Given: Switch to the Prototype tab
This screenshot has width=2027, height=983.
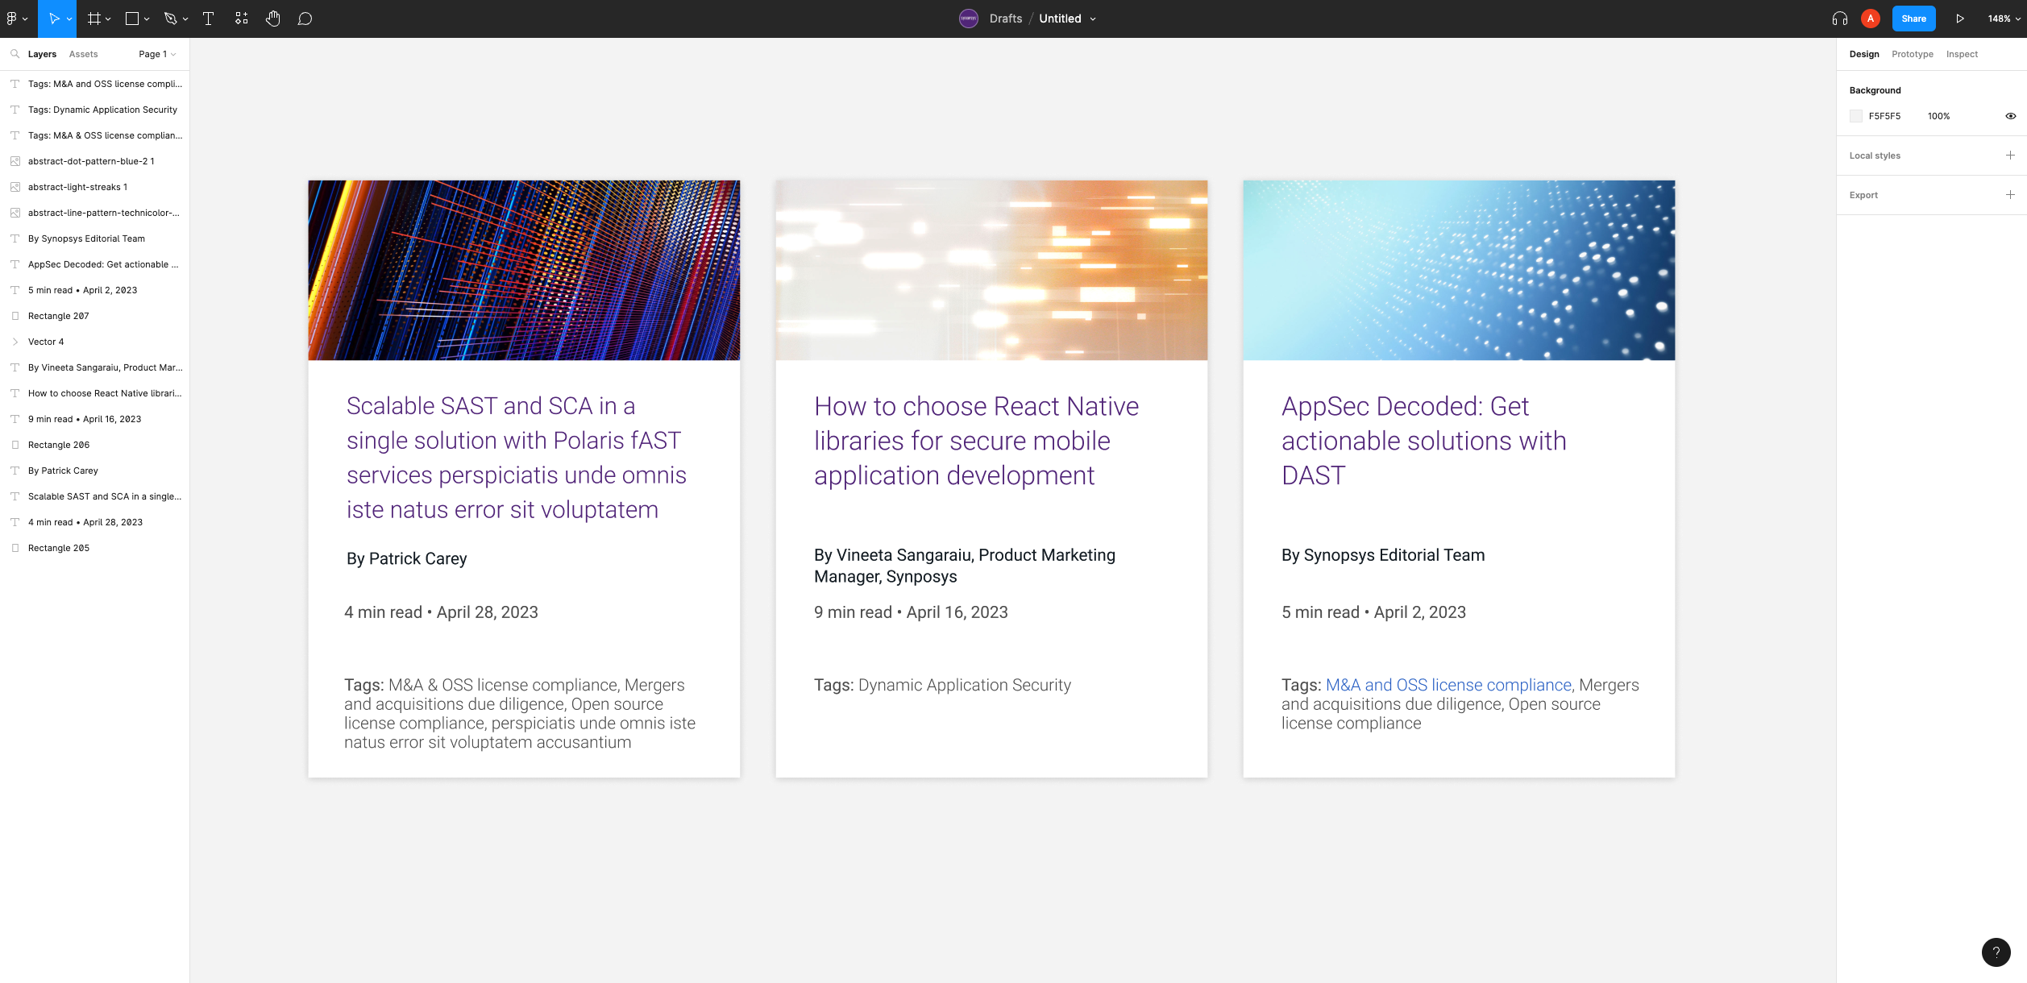Looking at the screenshot, I should (x=1912, y=54).
